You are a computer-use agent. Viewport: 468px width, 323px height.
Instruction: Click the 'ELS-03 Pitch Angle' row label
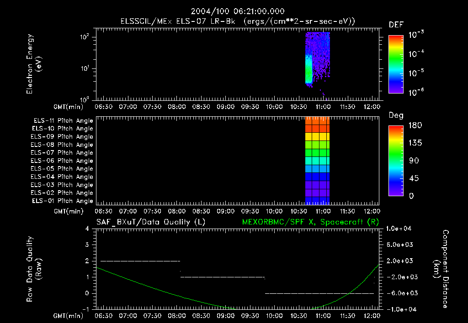(62, 185)
